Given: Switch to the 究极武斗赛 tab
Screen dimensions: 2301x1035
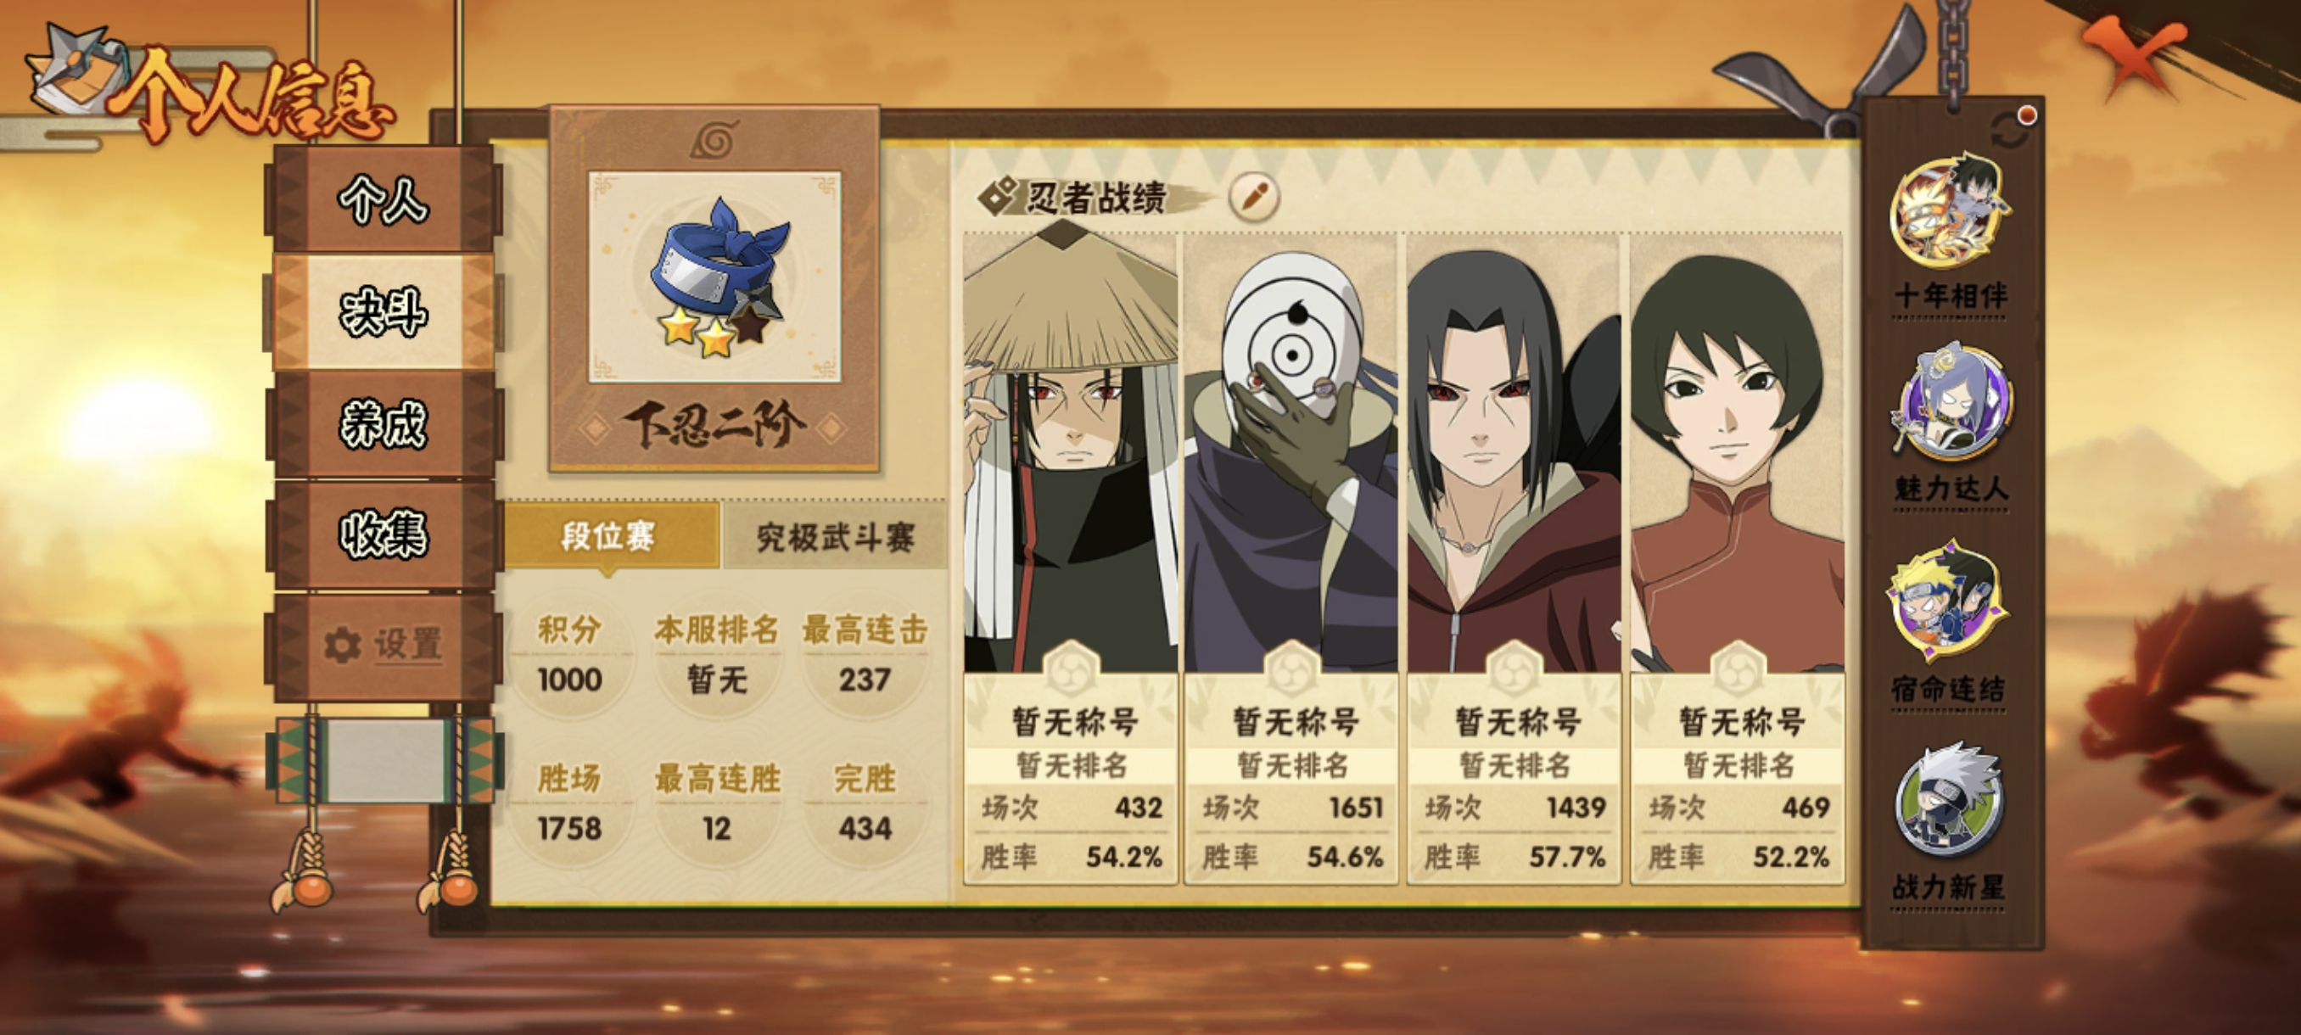Looking at the screenshot, I should [835, 538].
